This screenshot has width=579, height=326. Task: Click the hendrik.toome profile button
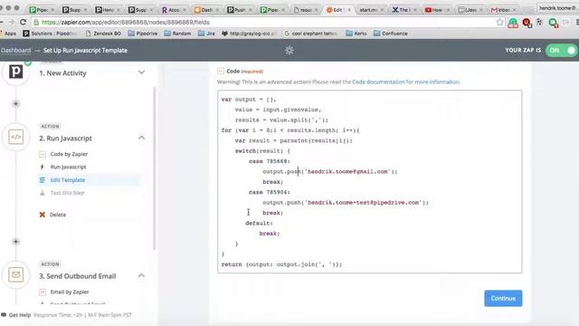(x=557, y=8)
